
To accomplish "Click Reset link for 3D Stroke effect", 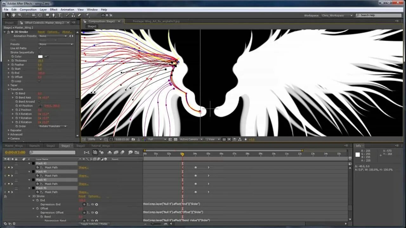I will pos(41,32).
